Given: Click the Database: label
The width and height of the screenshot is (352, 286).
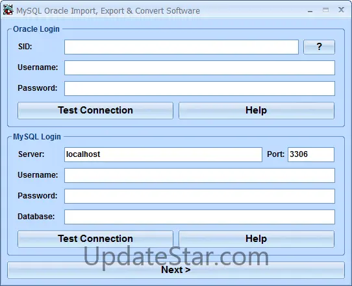Looking at the screenshot, I should 36,217.
